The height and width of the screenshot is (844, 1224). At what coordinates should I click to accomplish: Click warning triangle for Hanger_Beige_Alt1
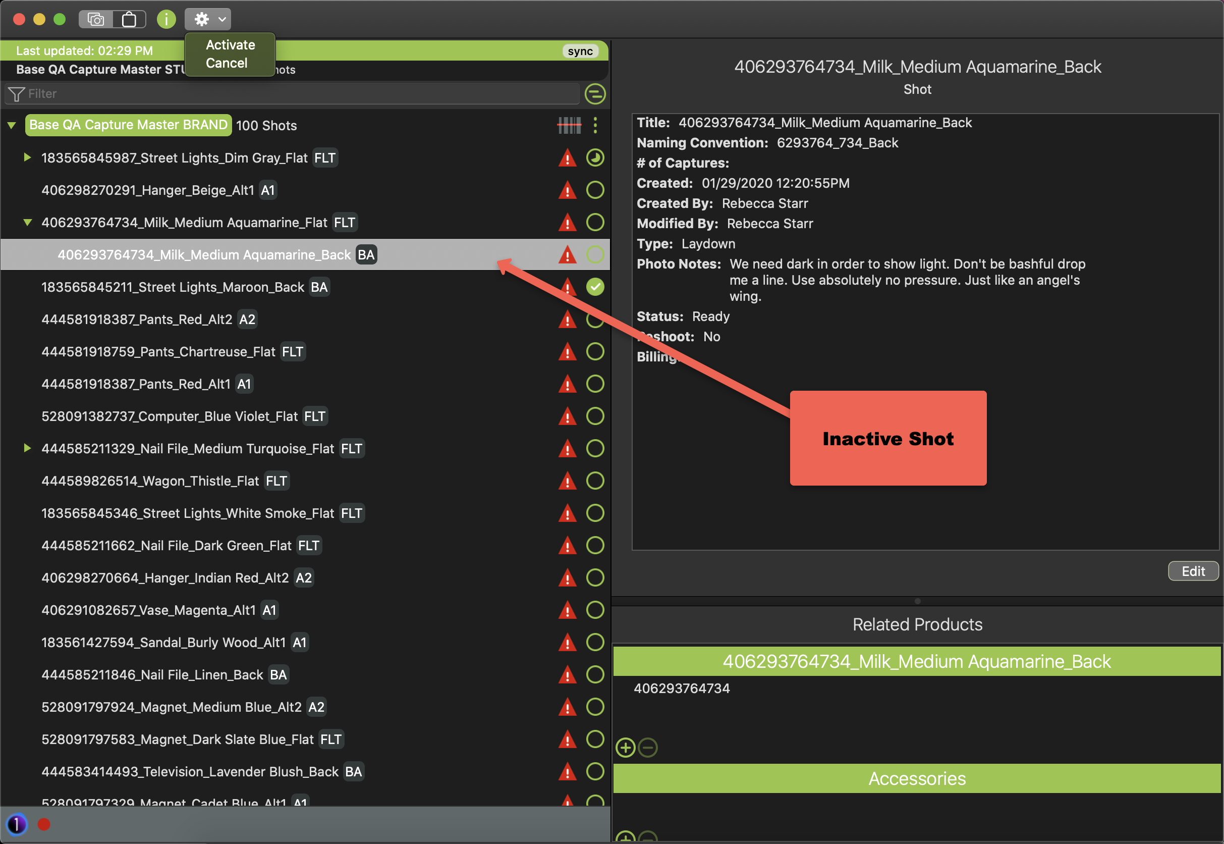567,190
